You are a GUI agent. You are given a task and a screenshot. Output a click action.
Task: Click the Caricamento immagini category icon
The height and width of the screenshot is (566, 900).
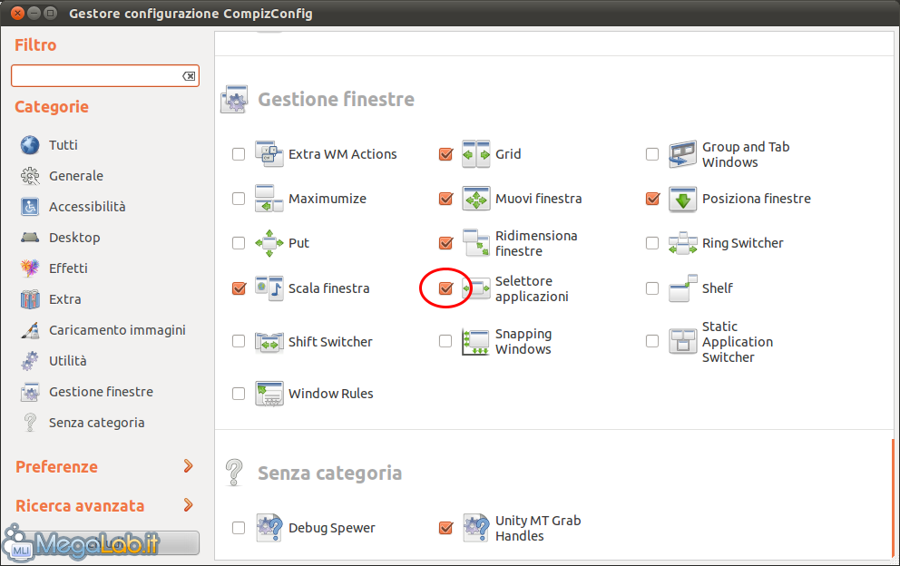(x=30, y=330)
